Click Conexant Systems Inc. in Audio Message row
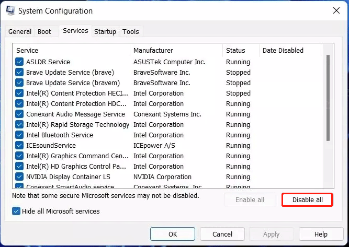349x247 pixels. tap(167, 114)
